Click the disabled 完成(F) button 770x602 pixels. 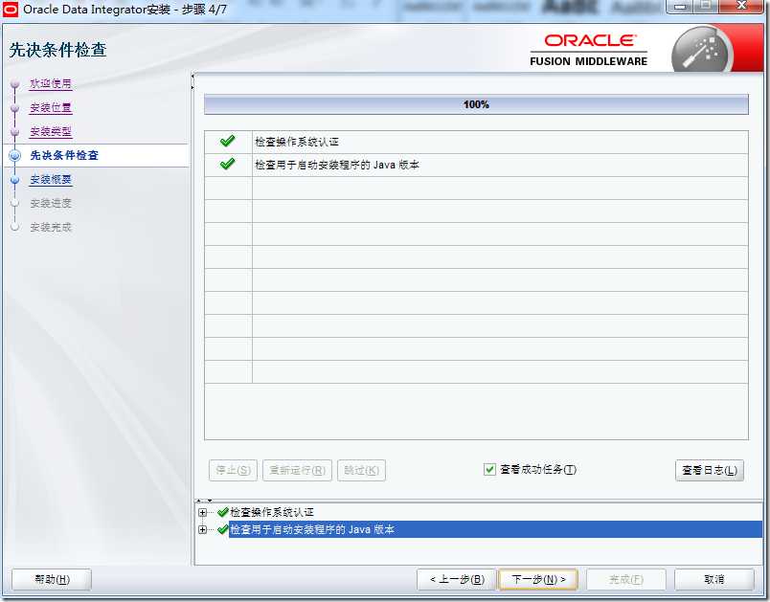point(626,579)
